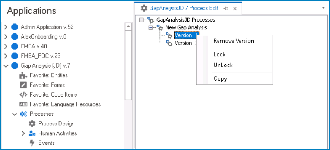
Task: Click the Human Activities person-gear icon
Action: 32,133
